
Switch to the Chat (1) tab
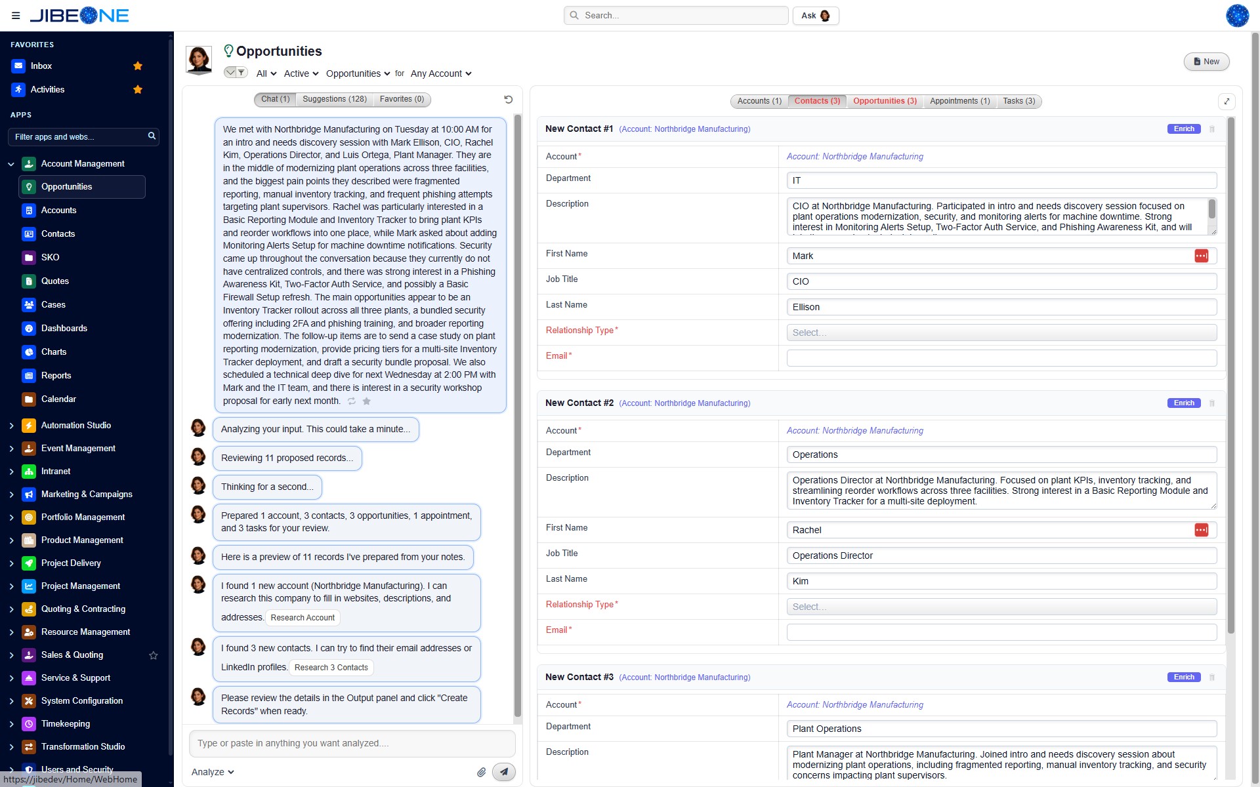click(x=275, y=100)
